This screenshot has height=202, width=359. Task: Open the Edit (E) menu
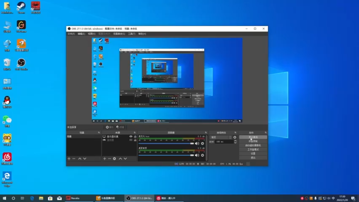pos(81,34)
